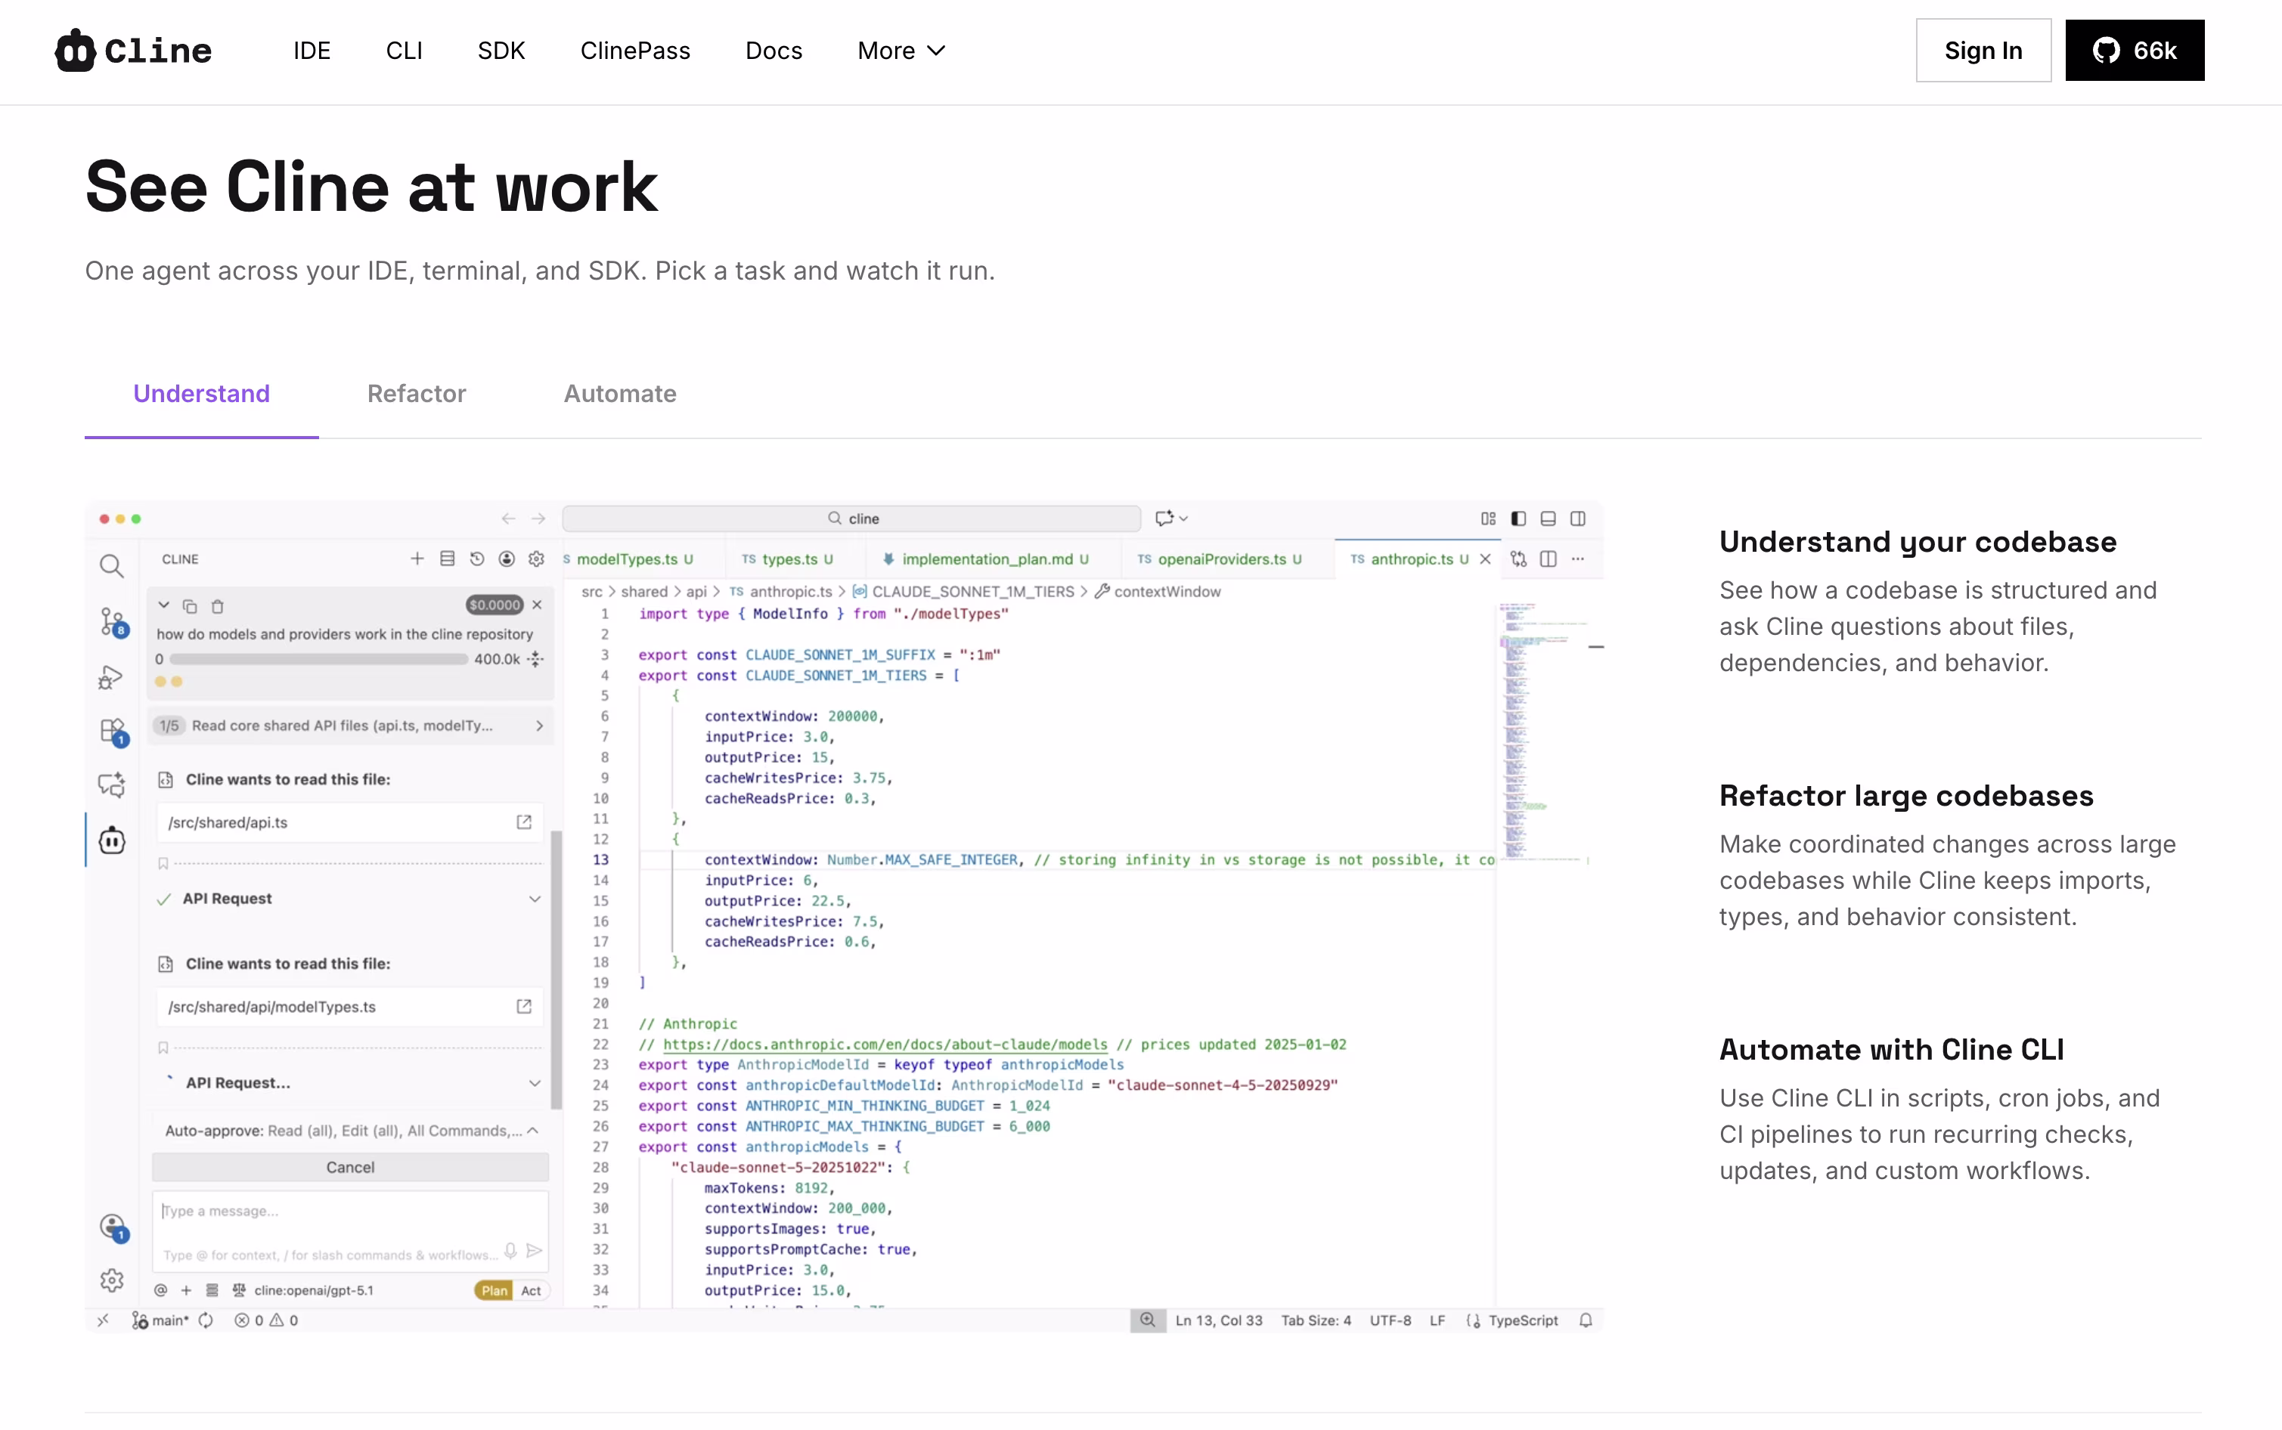2282x1430 pixels.
Task: Open the Run and Debug sidebar icon
Action: [110, 677]
